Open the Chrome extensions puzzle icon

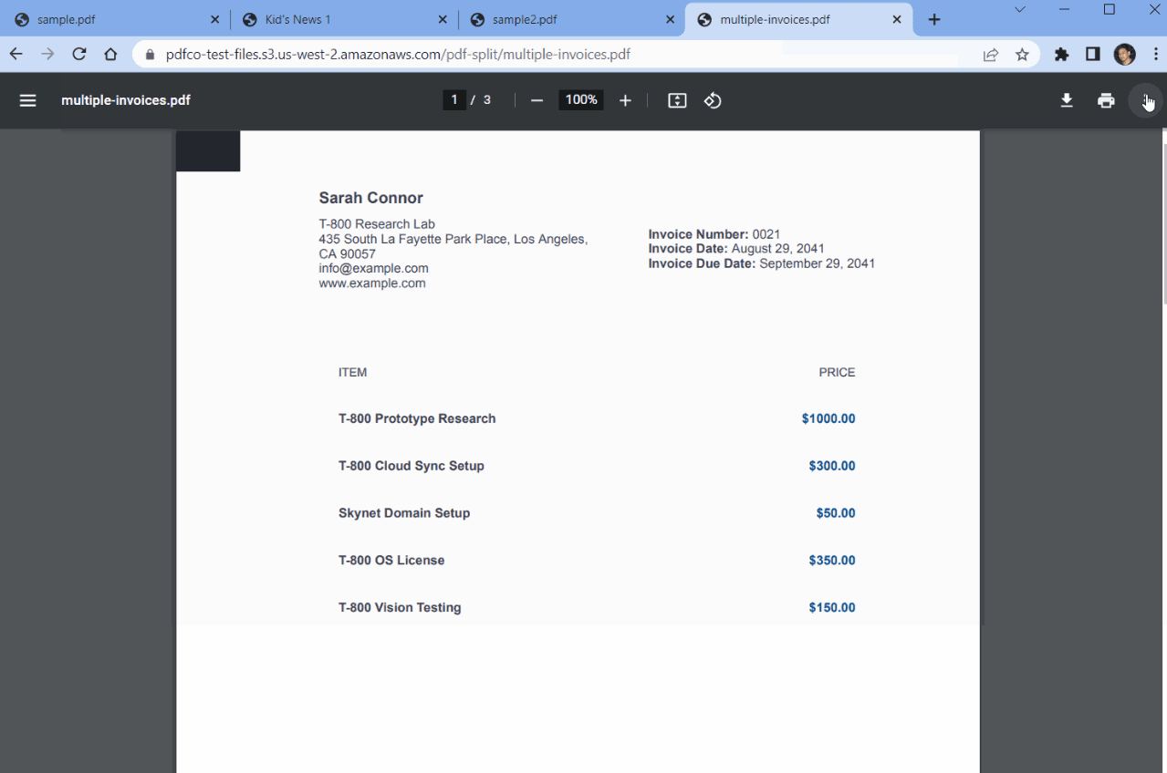tap(1061, 54)
